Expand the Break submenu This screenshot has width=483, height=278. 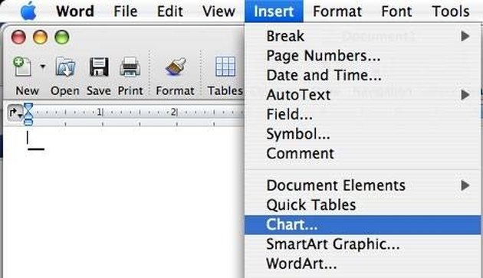pos(363,36)
